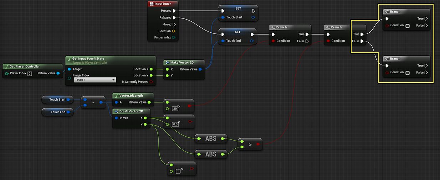
Task: Tick Condition checkbox on the bottom-right Branch
Action: point(408,73)
